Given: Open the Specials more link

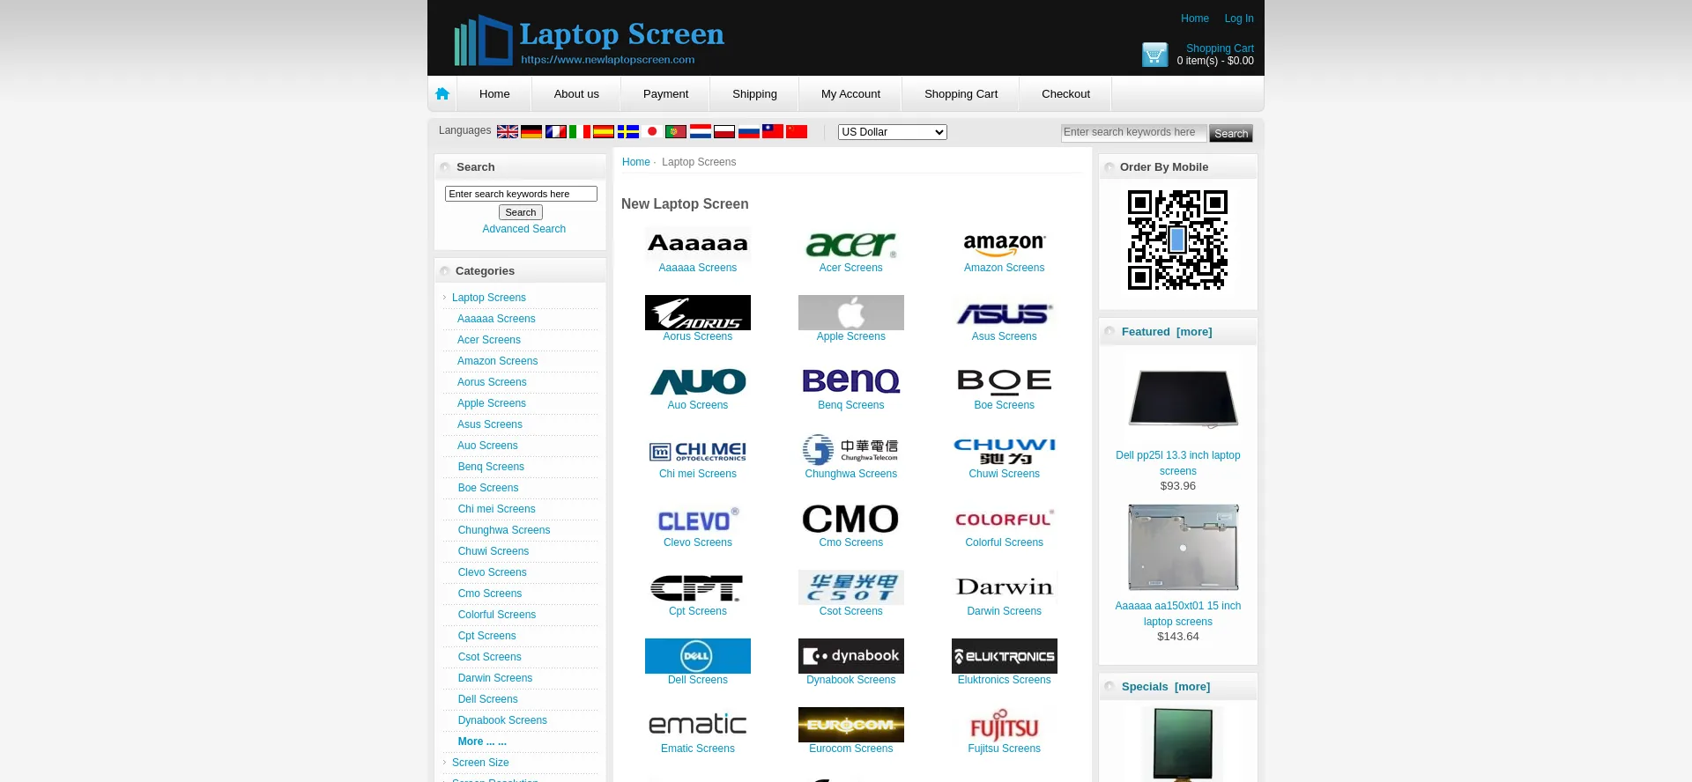Looking at the screenshot, I should (1192, 687).
